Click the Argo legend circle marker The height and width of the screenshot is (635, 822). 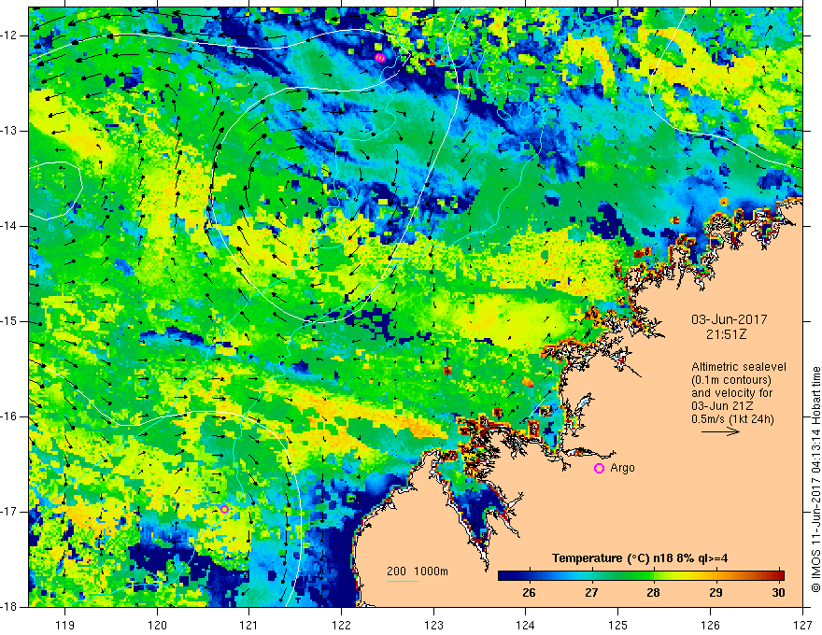[x=599, y=469]
